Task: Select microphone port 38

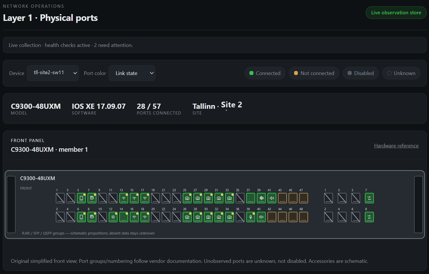Action: pyautogui.click(x=251, y=217)
